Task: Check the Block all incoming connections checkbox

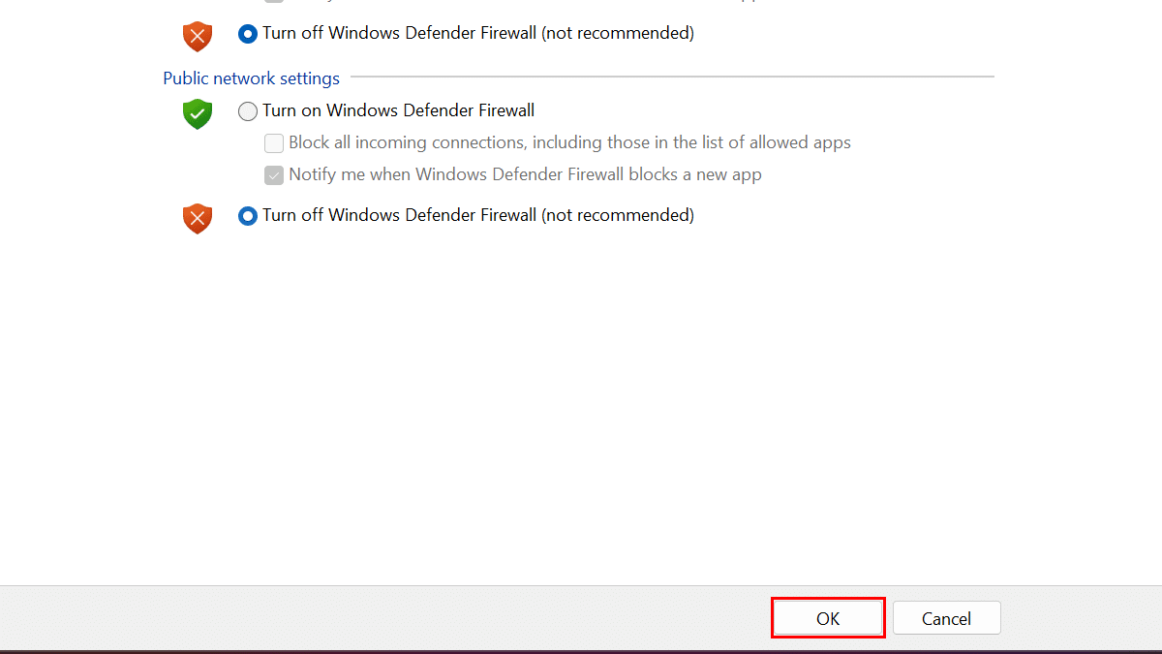Action: [x=274, y=143]
